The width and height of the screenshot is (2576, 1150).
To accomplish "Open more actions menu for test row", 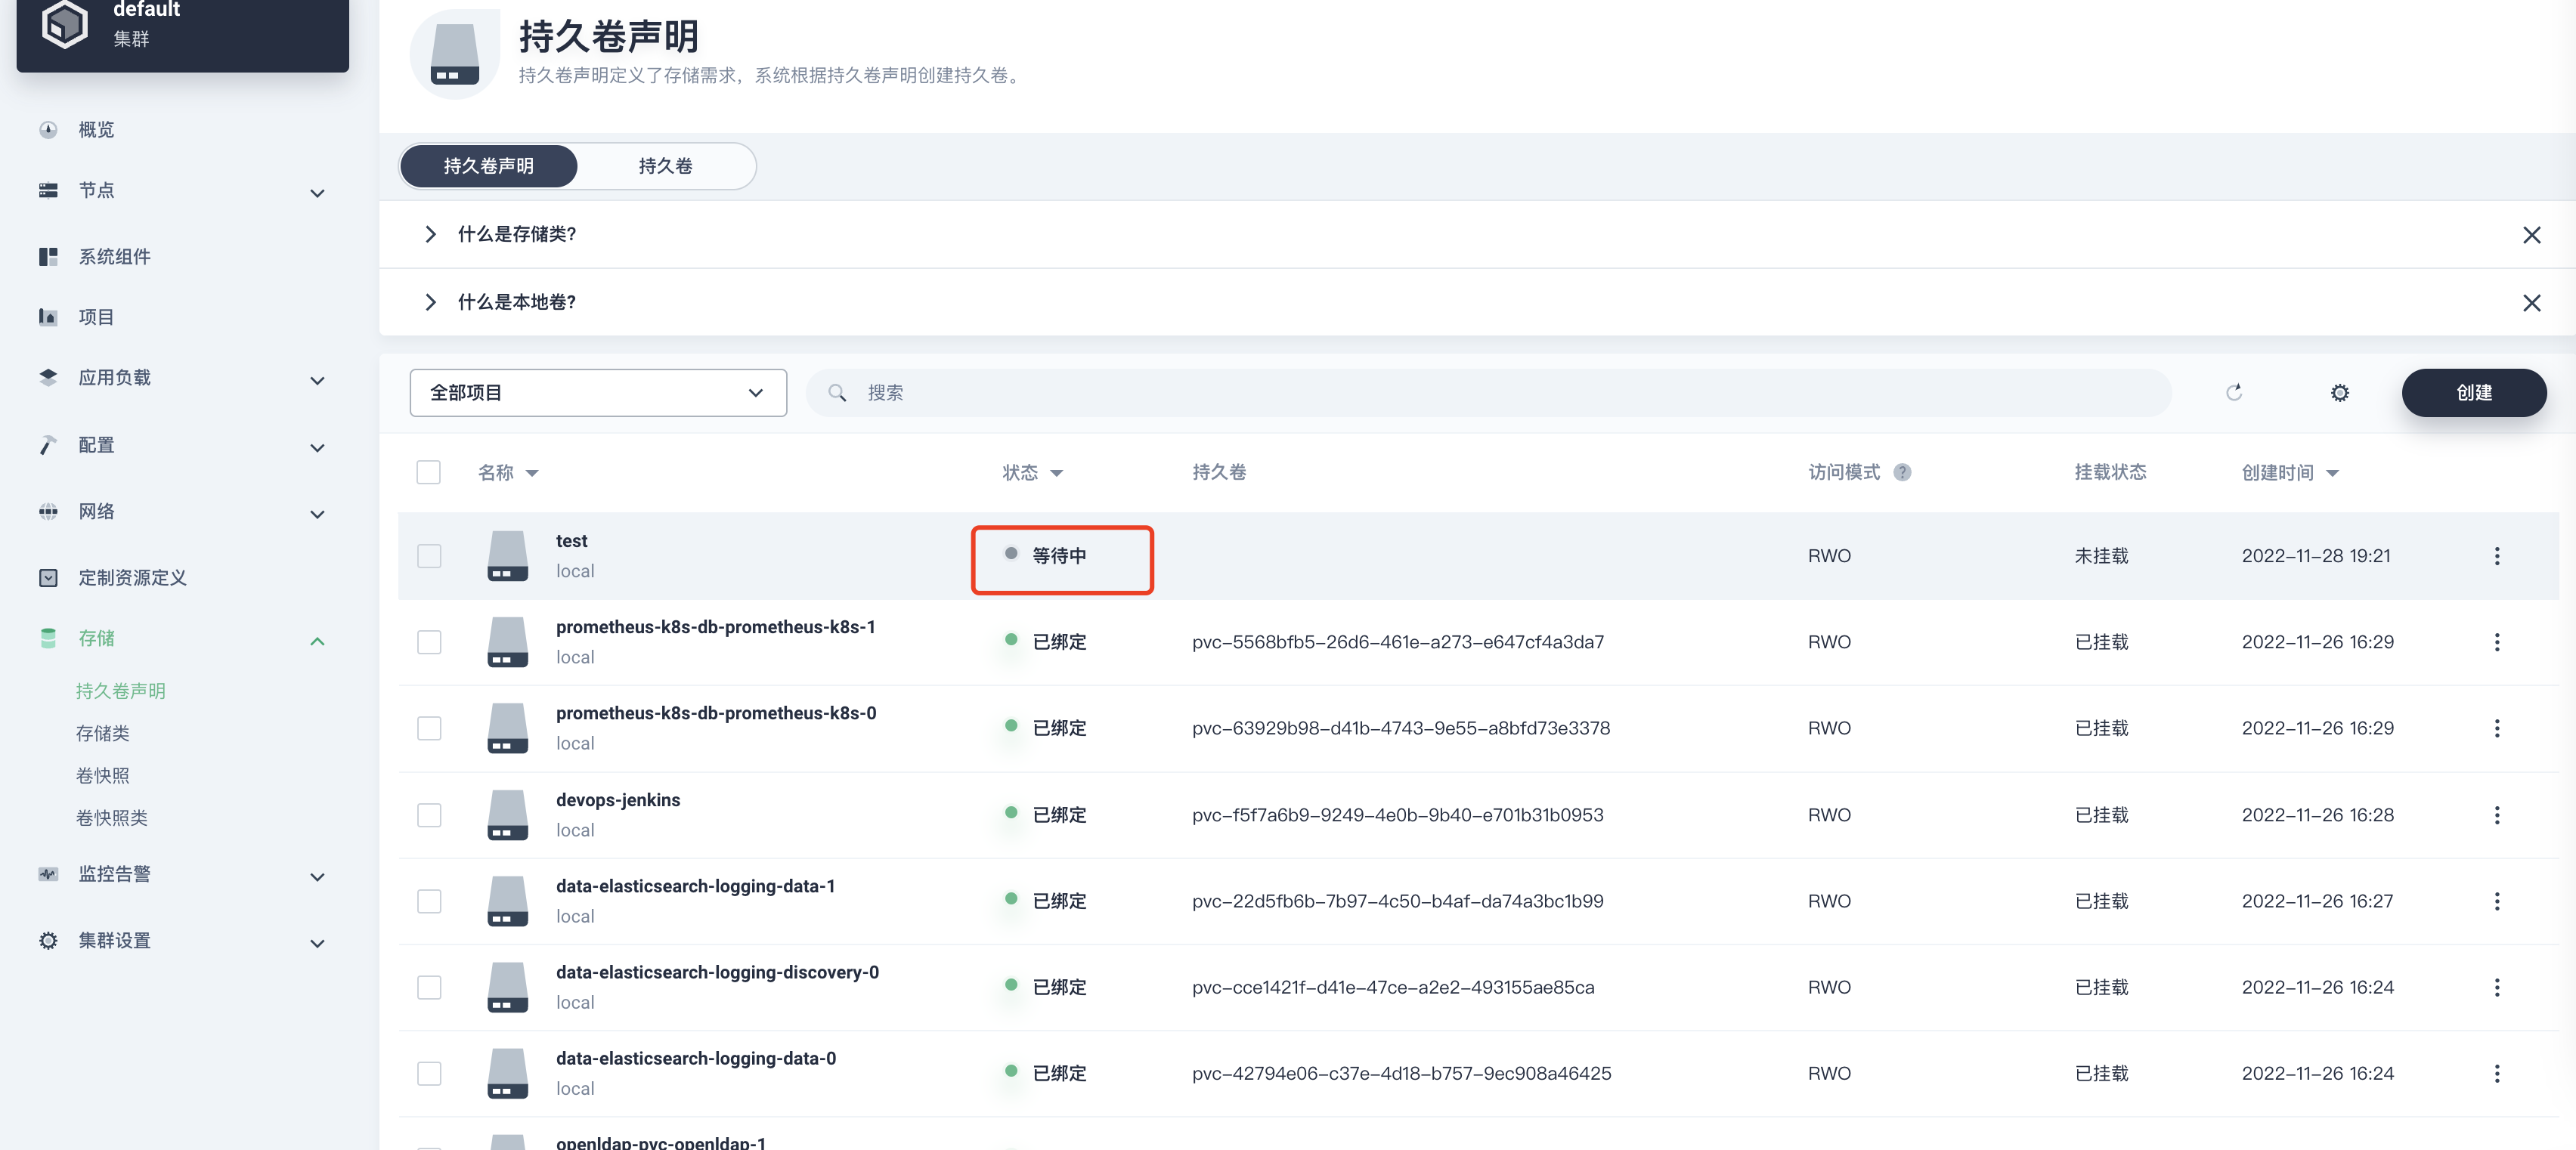I will pyautogui.click(x=2497, y=556).
